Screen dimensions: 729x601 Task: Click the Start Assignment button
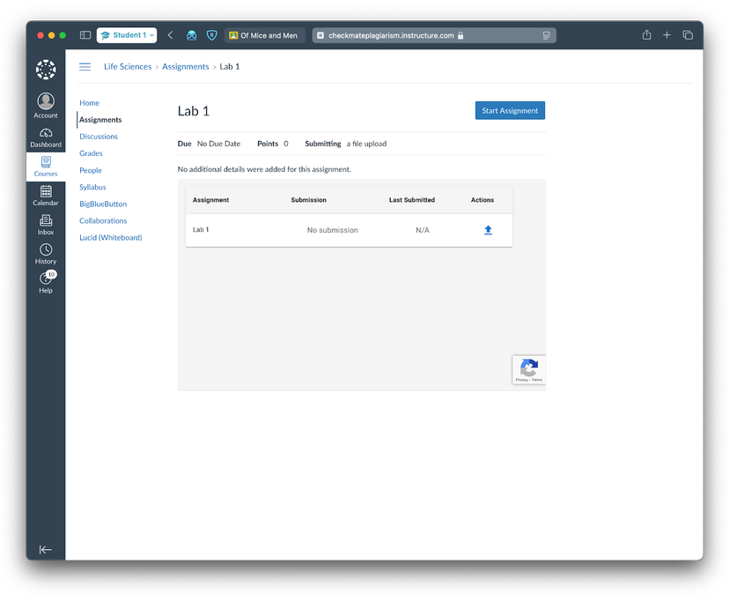510,110
